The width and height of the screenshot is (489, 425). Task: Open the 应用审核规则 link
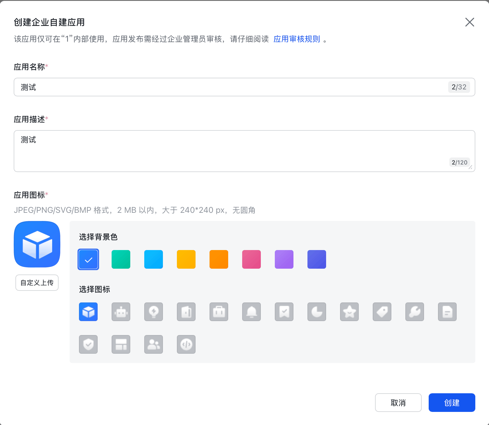point(297,39)
